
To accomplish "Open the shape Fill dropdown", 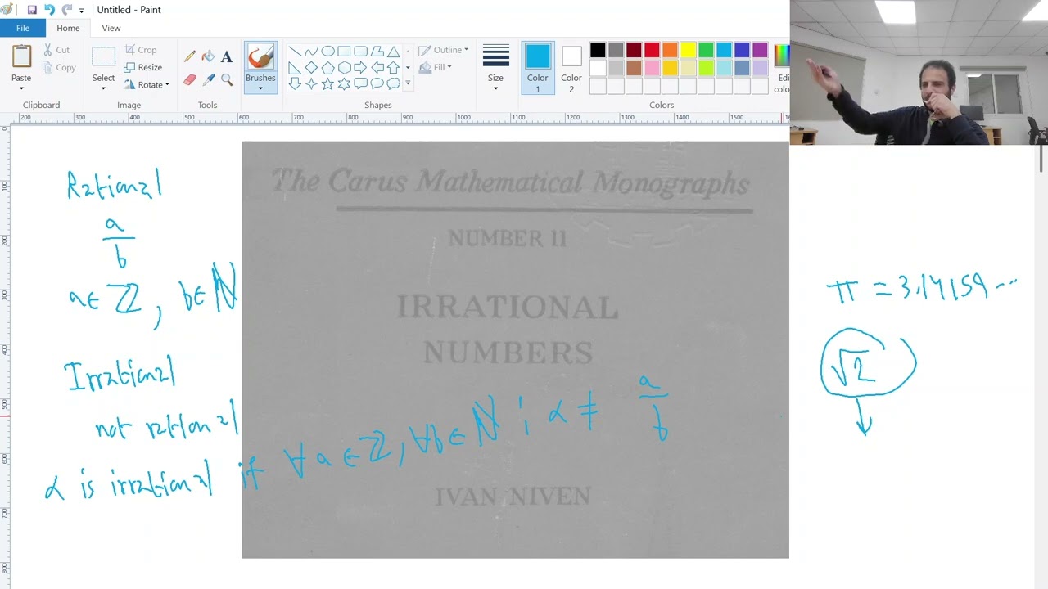I will pyautogui.click(x=436, y=67).
